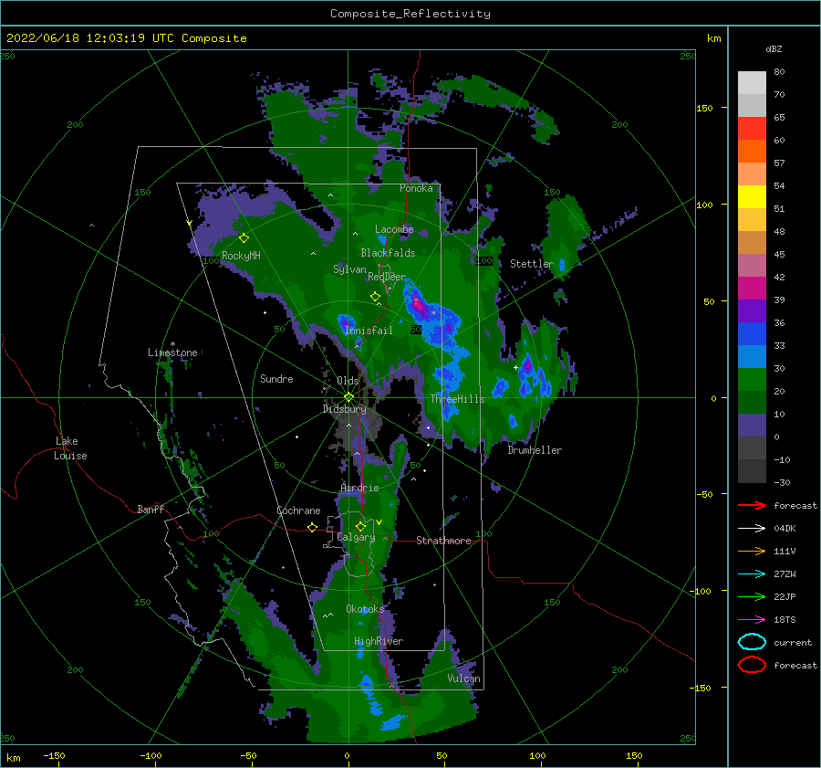Click the Sundre label

pyautogui.click(x=276, y=378)
